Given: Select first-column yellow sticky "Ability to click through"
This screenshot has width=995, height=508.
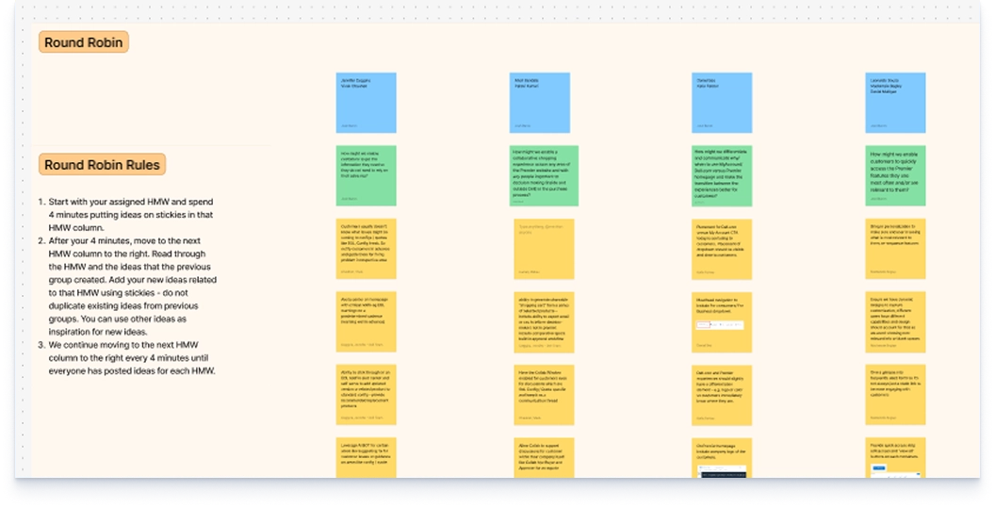Looking at the screenshot, I should [367, 395].
